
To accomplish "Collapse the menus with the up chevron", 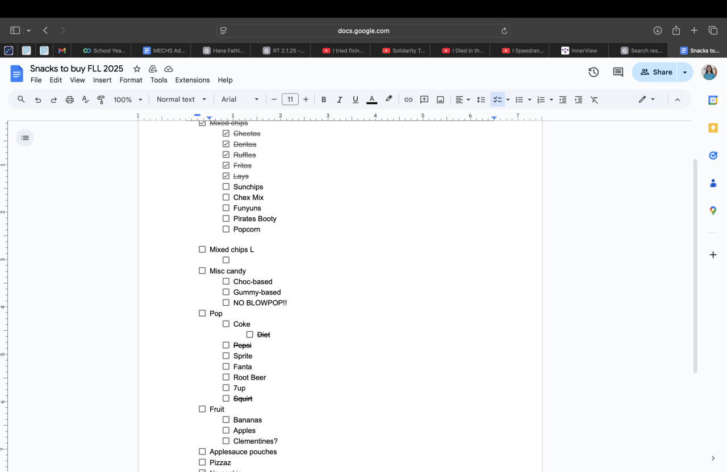I will pos(677,100).
